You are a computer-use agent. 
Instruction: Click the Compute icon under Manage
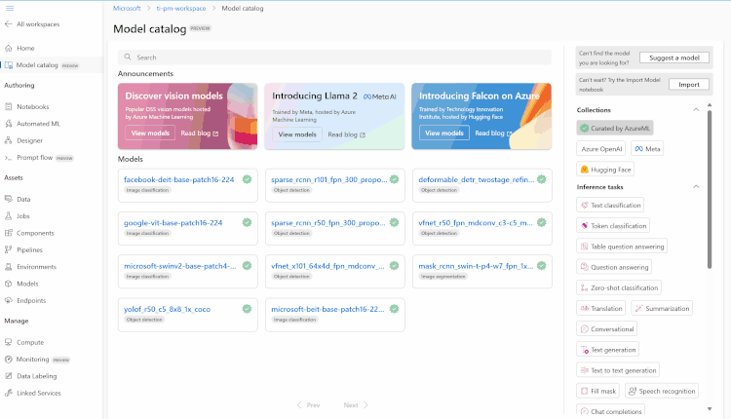pos(9,342)
